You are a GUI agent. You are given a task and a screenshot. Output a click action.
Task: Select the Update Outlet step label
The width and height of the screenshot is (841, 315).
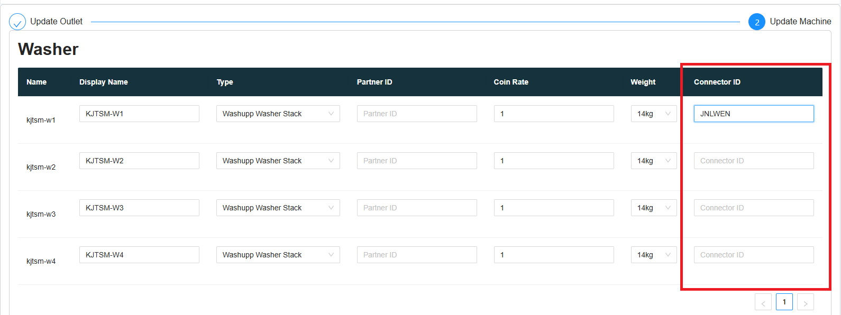pos(57,22)
